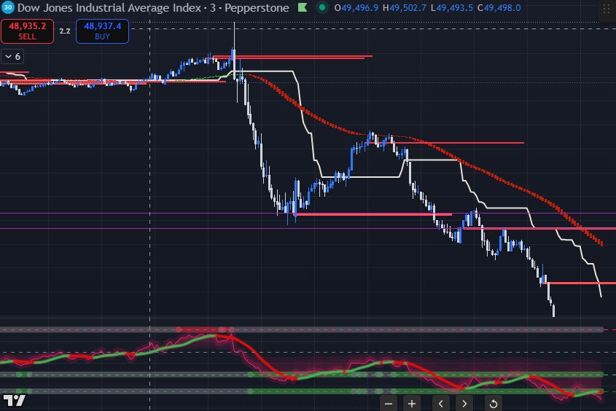The width and height of the screenshot is (616, 411).
Task: Open the TradingView logo link
Action: [x=14, y=400]
